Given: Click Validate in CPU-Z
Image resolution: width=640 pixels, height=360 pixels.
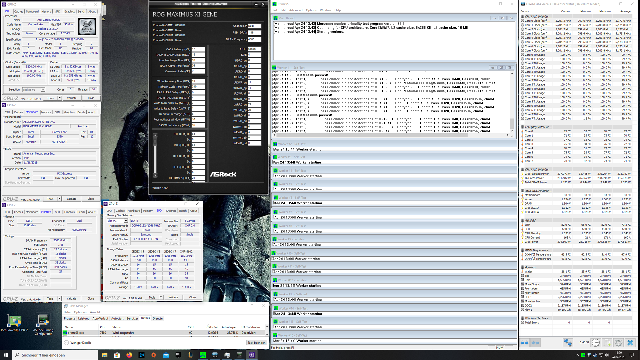Looking at the screenshot, I should [x=72, y=98].
